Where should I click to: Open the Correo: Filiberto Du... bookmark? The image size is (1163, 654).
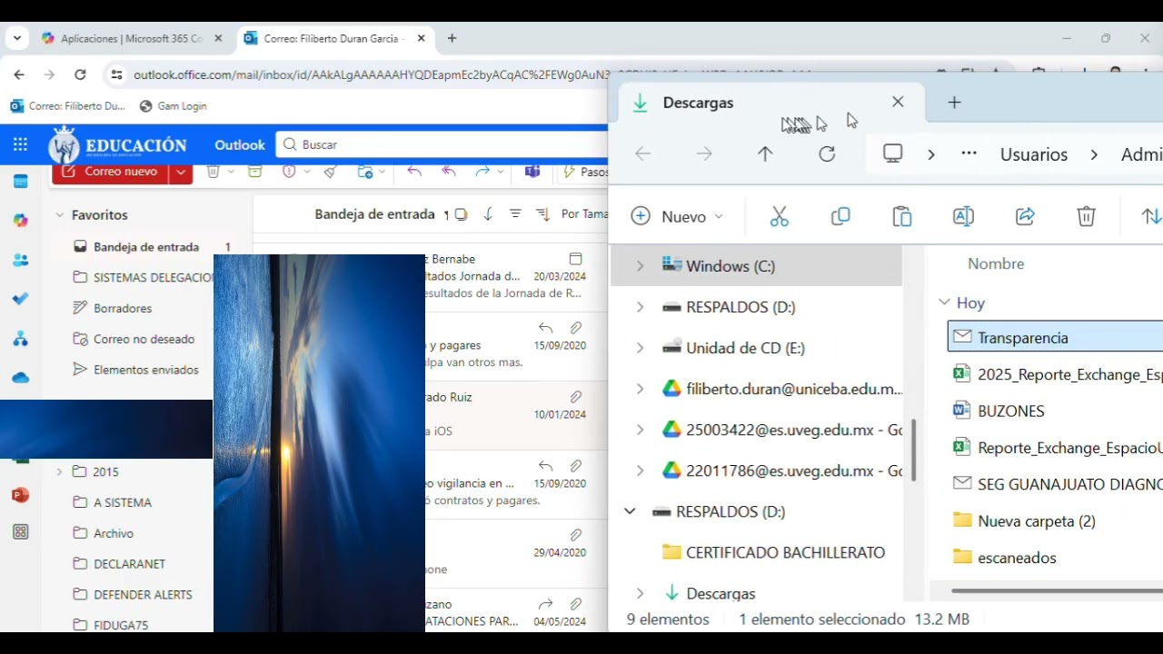pyautogui.click(x=67, y=106)
